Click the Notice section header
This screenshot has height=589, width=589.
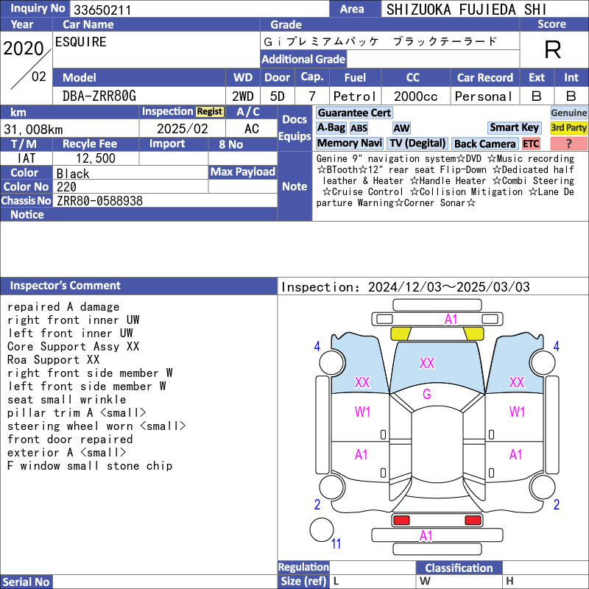pyautogui.click(x=27, y=214)
